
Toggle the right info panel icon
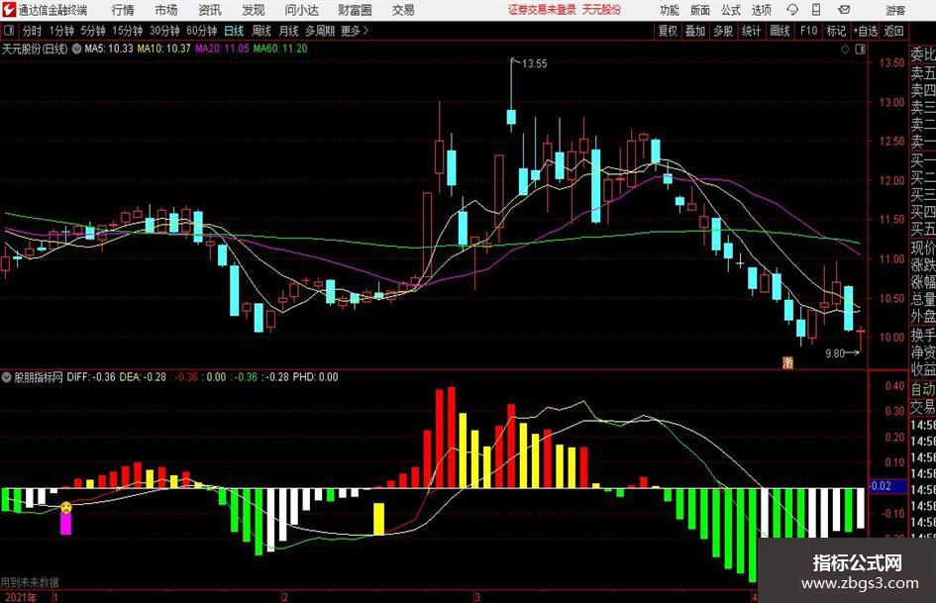pyautogui.click(x=860, y=50)
